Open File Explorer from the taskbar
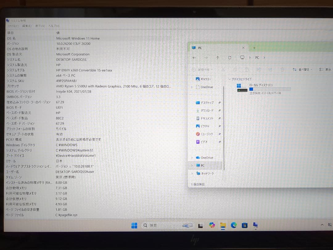333x250 pixels. pos(223,225)
